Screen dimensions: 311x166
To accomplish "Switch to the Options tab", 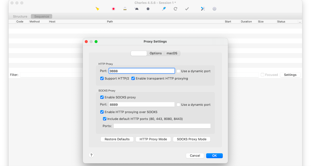I will pos(155,53).
